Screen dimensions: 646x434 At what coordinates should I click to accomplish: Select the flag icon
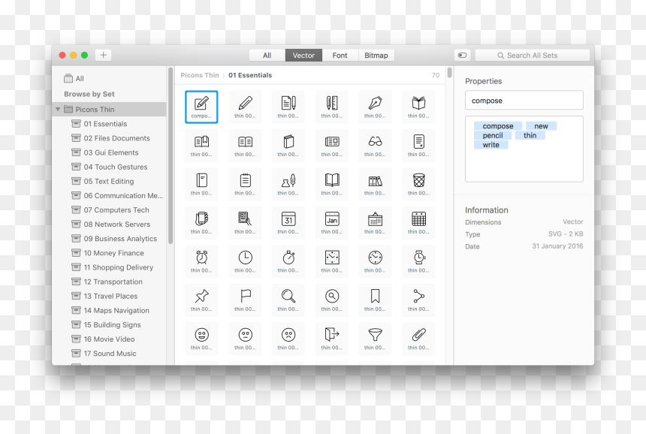coord(245,300)
